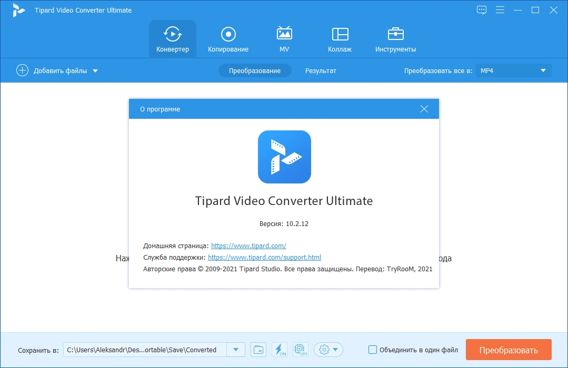Open the Converter tab icon
Image resolution: width=568 pixels, height=368 pixels.
click(x=173, y=34)
